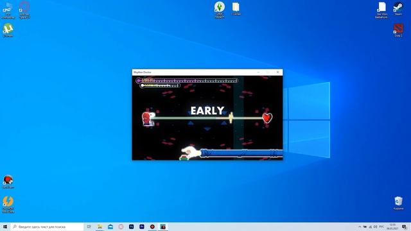Click the EARLY feedback text
411x231 pixels.
tap(207, 110)
